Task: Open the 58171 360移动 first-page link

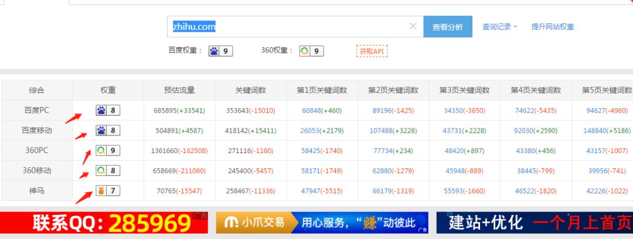Action: point(311,171)
